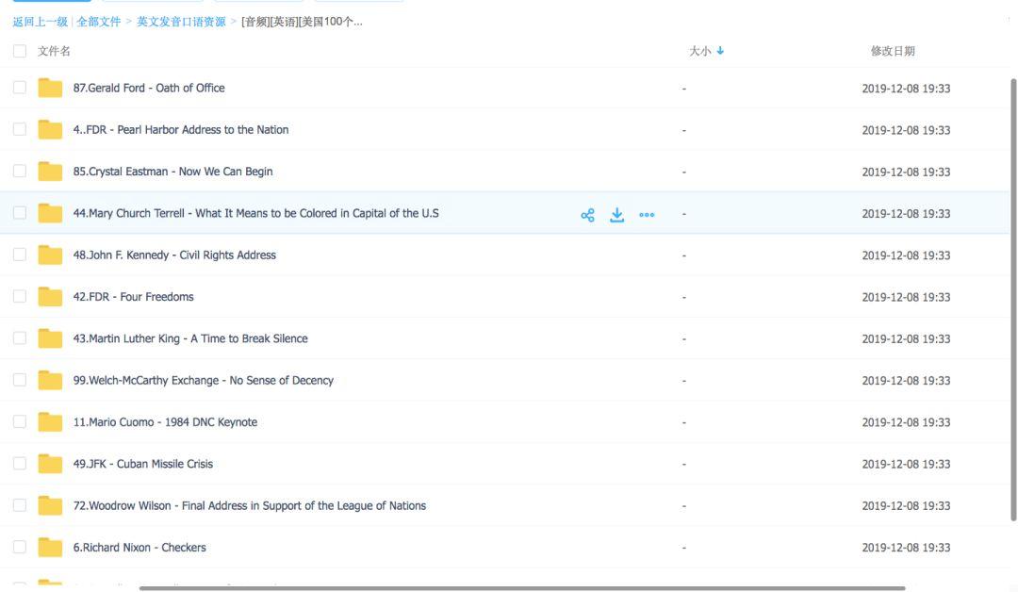Click the folder icon of 85.Crystal Eastman
1018x592 pixels.
pos(50,172)
